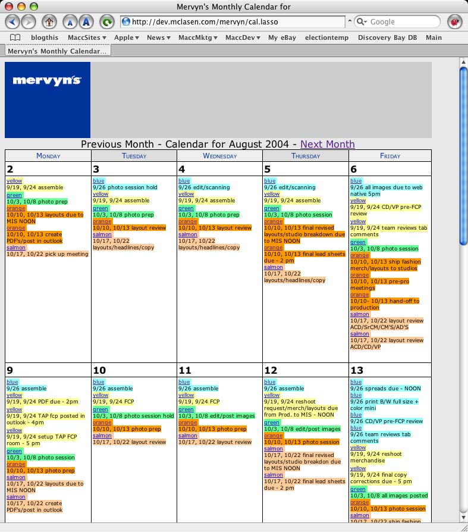Image resolution: width=468 pixels, height=532 pixels.
Task: Click the green link under Thursday 12
Action: [x=272, y=423]
